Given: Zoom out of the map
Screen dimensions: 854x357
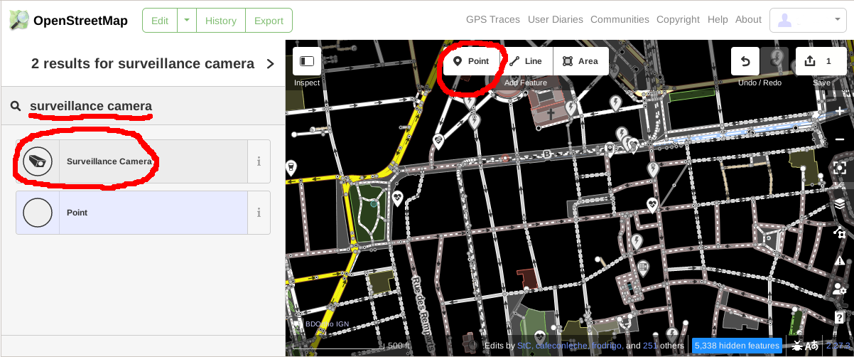Looking at the screenshot, I should pos(840,139).
